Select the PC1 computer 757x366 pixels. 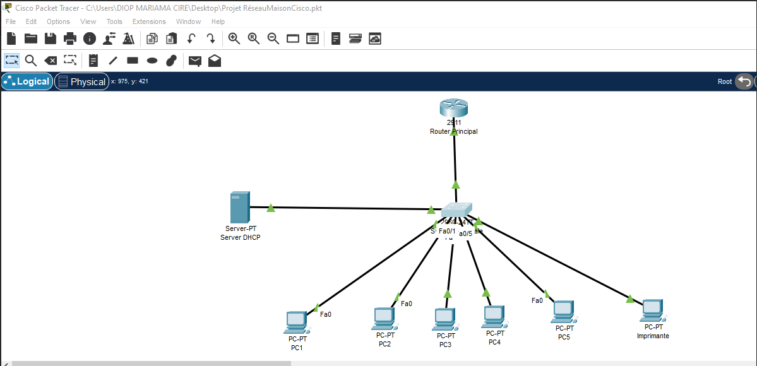coord(297,323)
